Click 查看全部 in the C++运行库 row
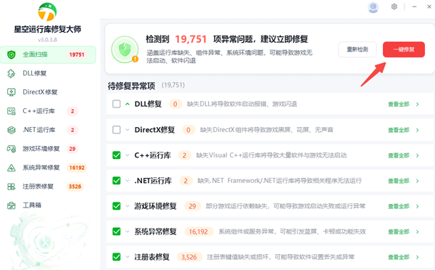Viewport: 435px width, 270px height. [399, 155]
